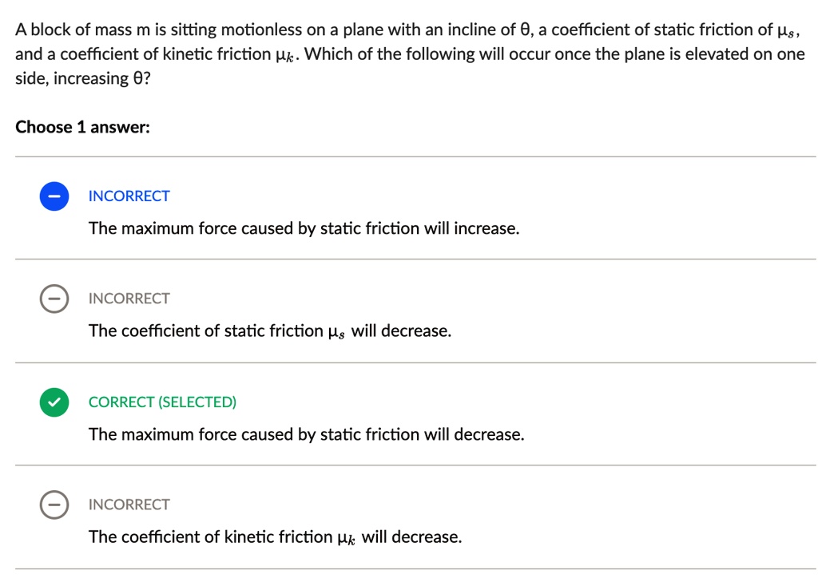The image size is (818, 578).
Task: Click the μk symbol in last answer
Action: [347, 538]
